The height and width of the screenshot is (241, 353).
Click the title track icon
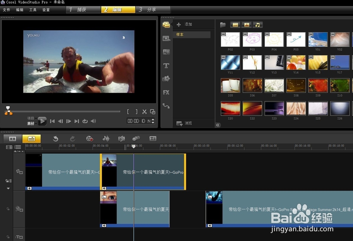click(x=19, y=237)
